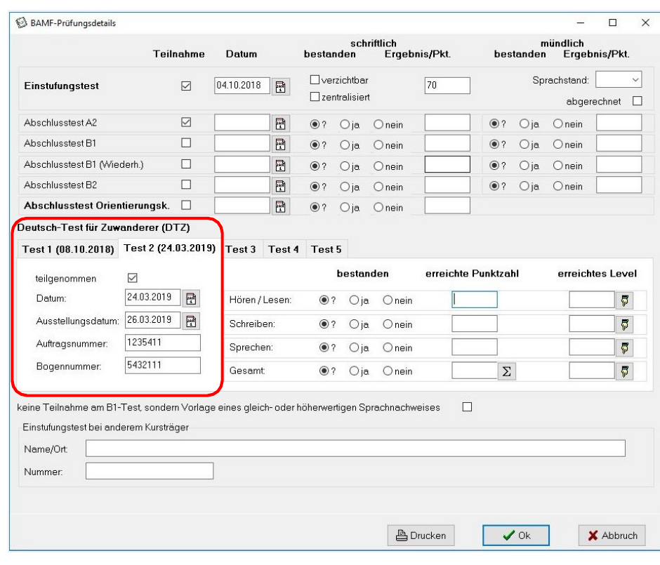Select ja for Hören / Lesen bestanden
The width and height of the screenshot is (660, 565).
tap(354, 300)
